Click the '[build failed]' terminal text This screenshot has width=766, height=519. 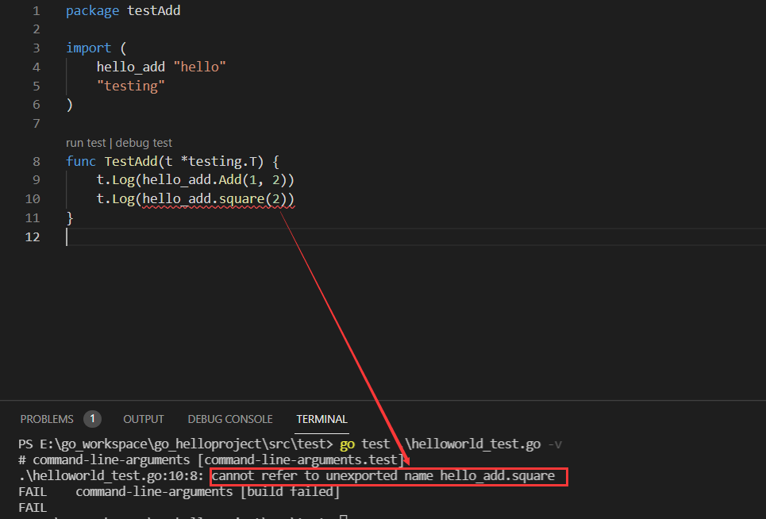[x=291, y=492]
